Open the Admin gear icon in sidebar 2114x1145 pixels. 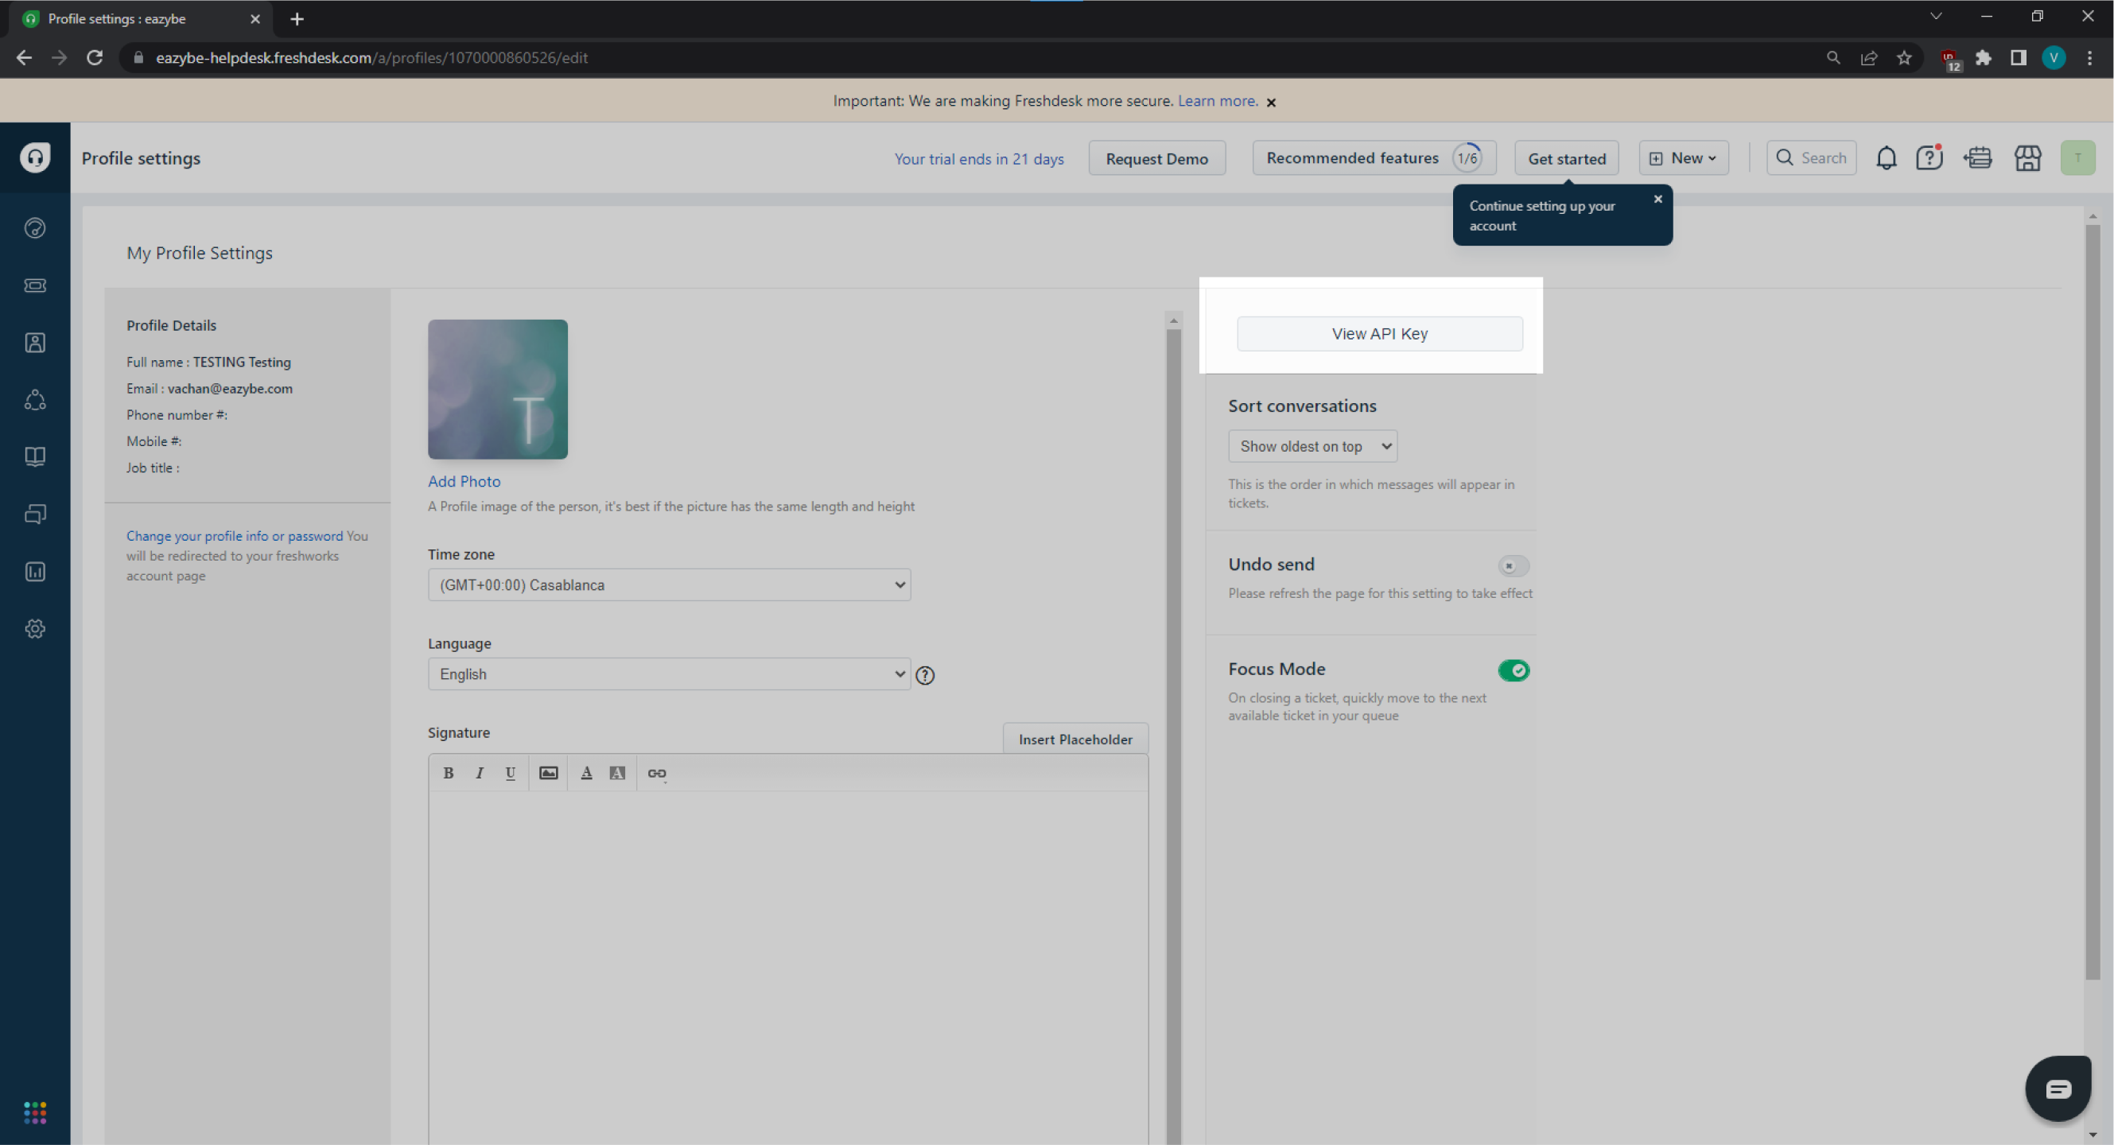(x=34, y=629)
